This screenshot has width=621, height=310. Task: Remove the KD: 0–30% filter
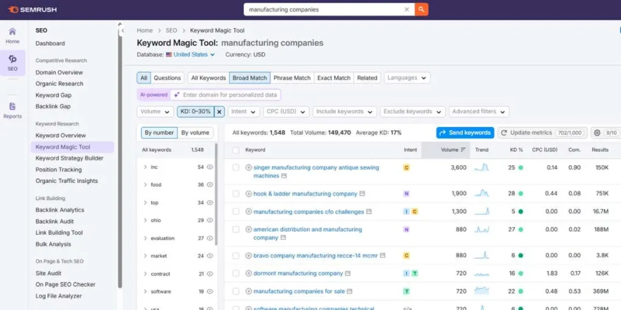point(220,112)
